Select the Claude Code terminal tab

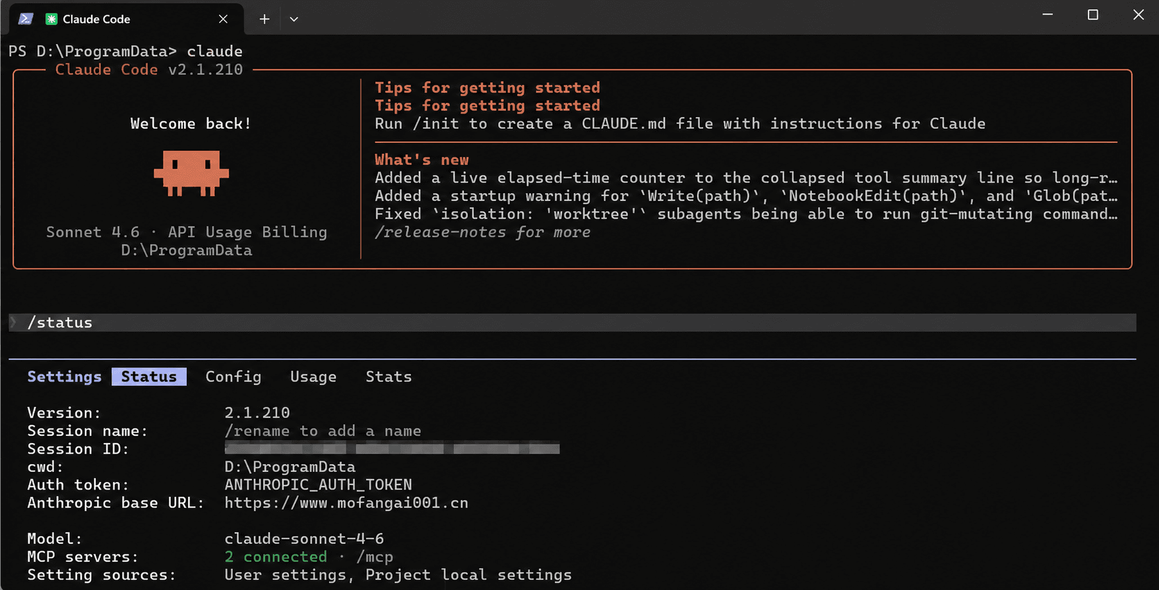click(x=127, y=19)
